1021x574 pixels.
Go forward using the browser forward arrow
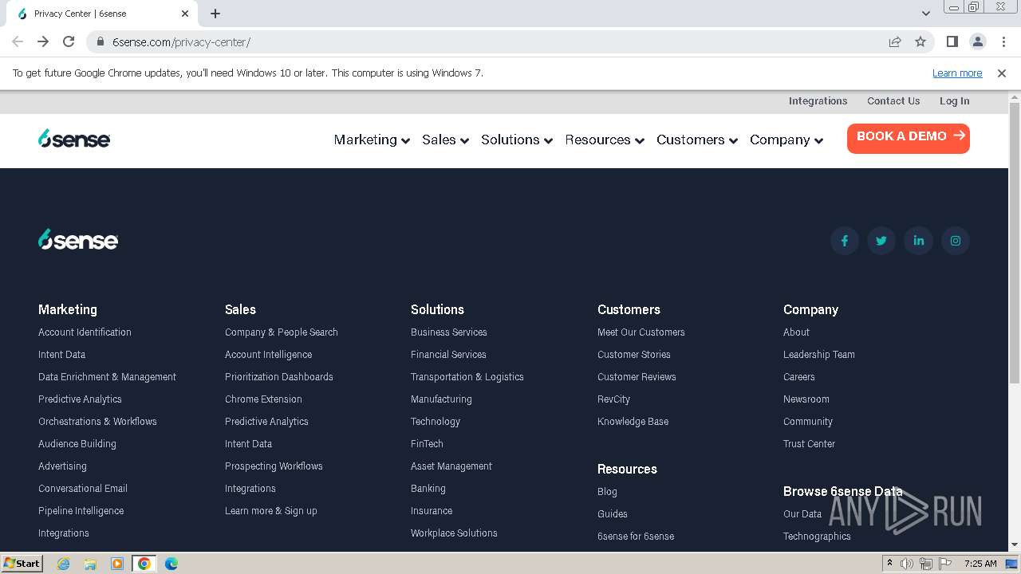43,41
